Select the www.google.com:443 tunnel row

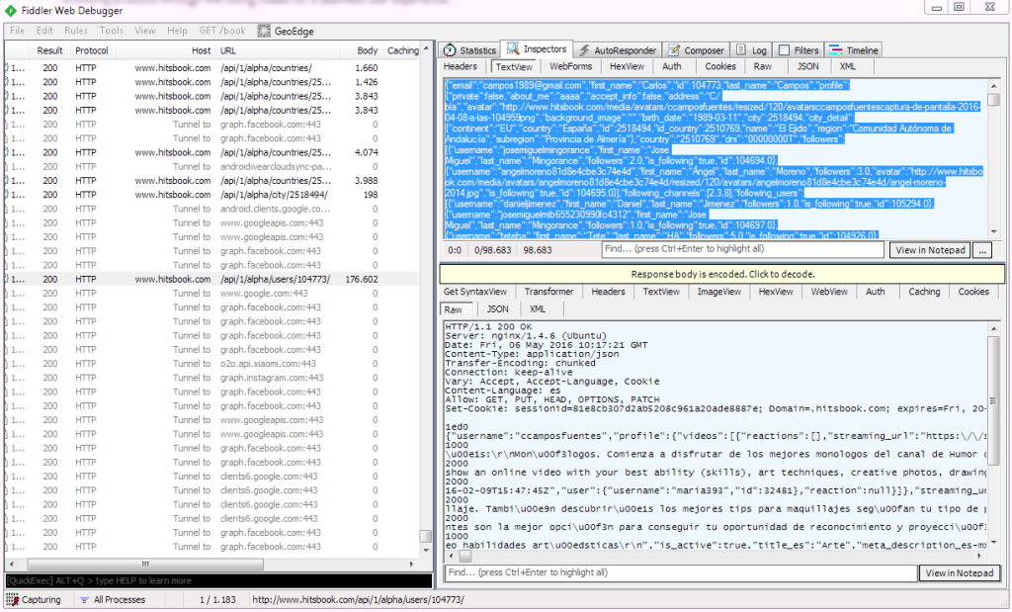213,293
